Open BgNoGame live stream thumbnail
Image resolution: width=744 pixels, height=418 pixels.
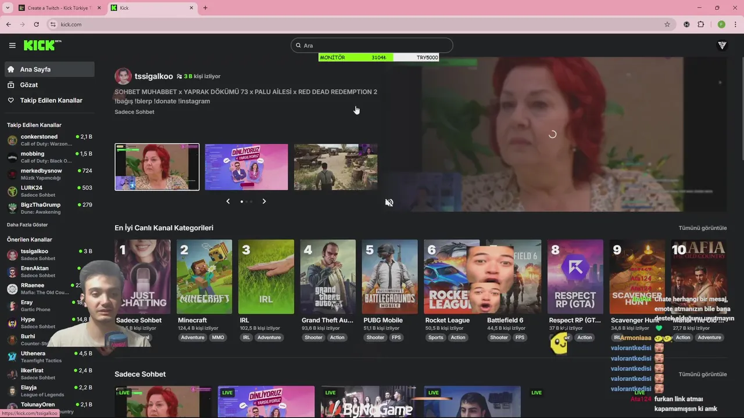369,402
